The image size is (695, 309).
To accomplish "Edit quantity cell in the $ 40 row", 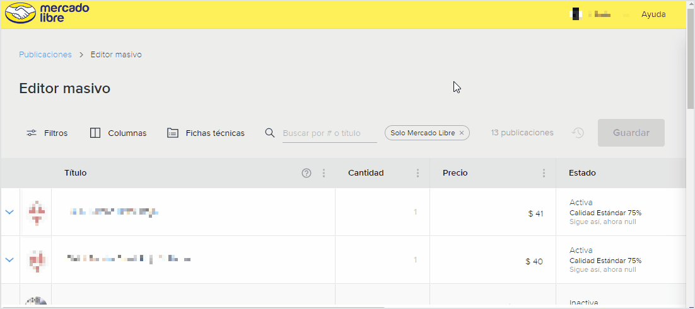I will [x=383, y=260].
